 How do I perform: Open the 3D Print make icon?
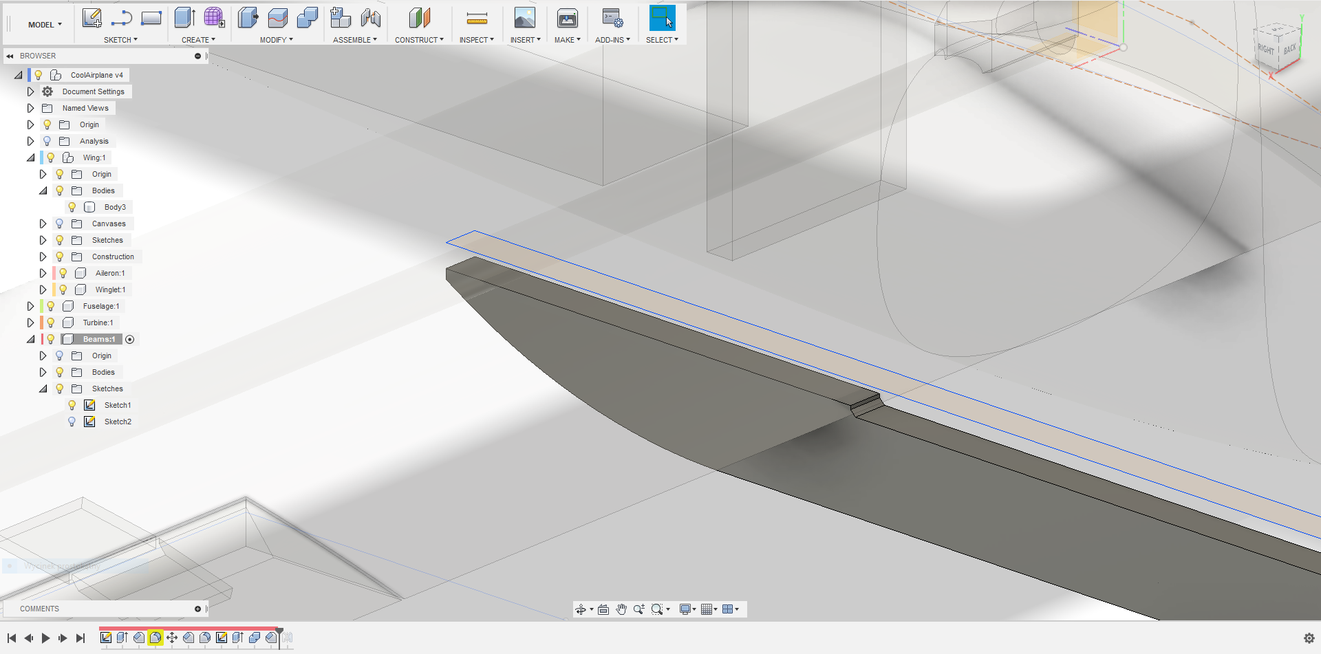[x=568, y=18]
